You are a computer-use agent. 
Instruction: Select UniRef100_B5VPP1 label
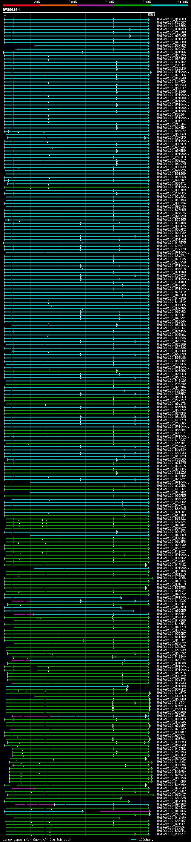click(x=171, y=831)
